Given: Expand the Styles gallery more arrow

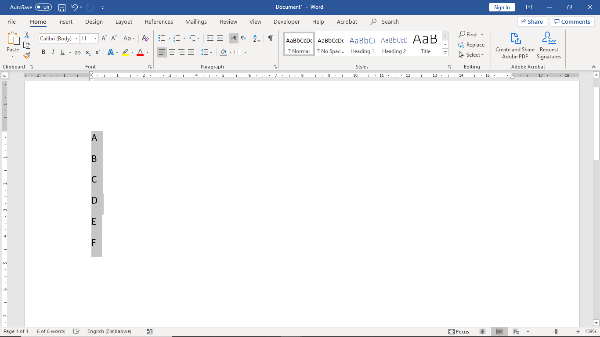Looking at the screenshot, I should click(x=445, y=53).
